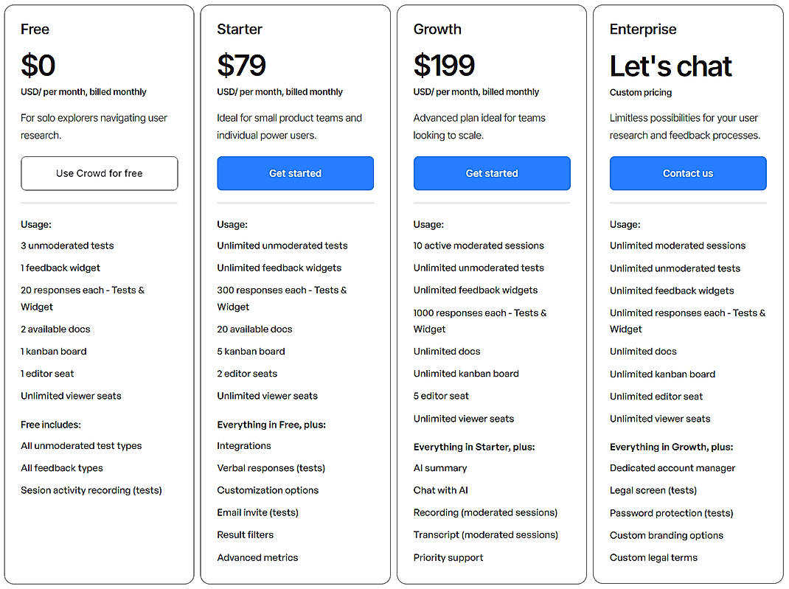Click the 'Use Crowd for free' button

click(x=99, y=173)
